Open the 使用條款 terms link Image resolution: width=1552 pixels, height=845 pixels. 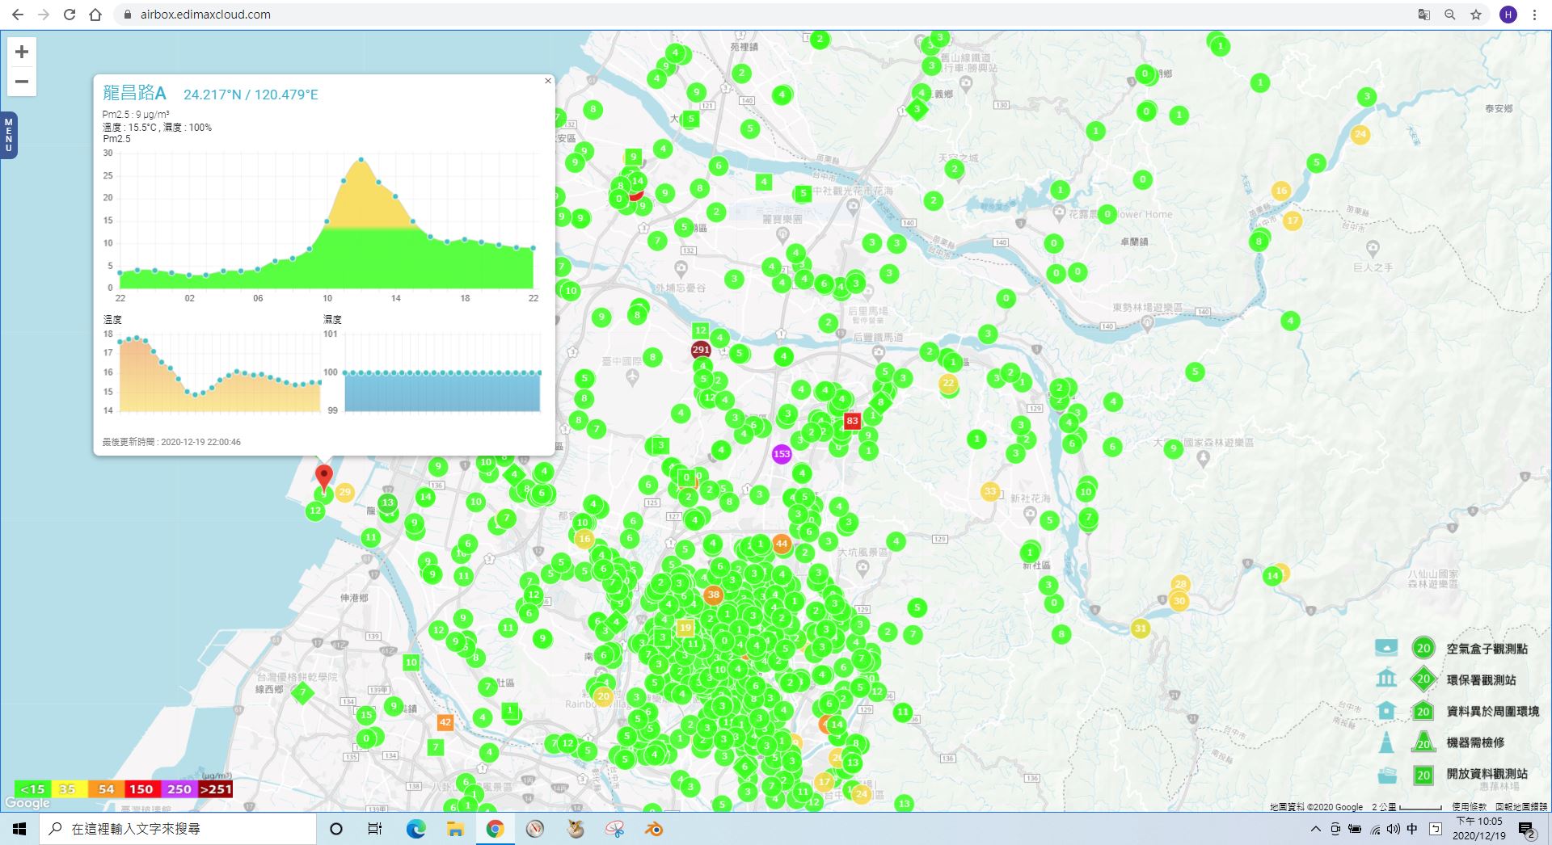tap(1469, 807)
